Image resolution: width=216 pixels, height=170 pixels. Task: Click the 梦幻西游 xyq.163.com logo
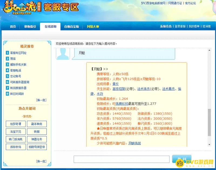point(22,8)
